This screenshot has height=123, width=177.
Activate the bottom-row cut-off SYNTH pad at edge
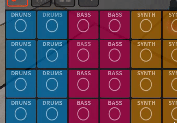[170, 111]
